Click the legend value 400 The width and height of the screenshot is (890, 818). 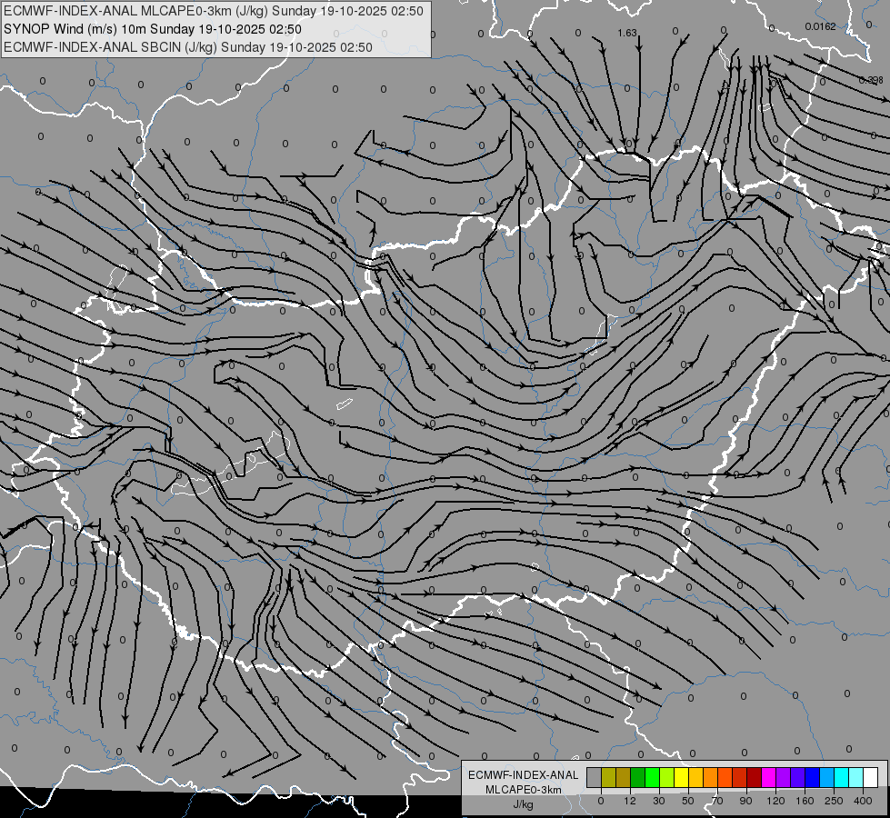coord(863,801)
